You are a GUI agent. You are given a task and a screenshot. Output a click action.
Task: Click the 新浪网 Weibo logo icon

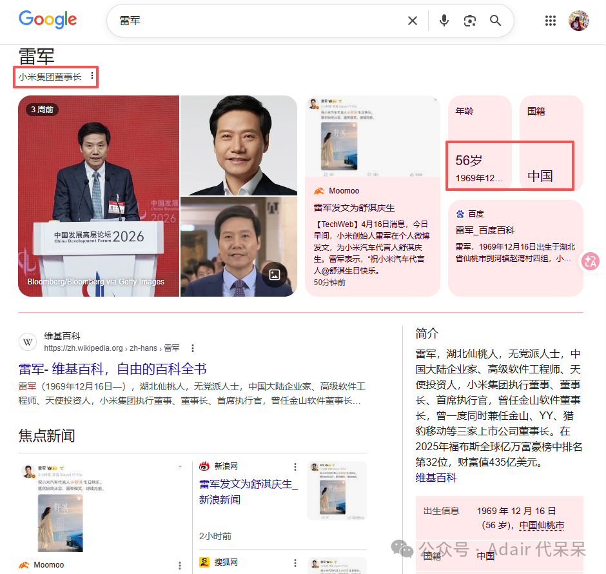[x=204, y=466]
